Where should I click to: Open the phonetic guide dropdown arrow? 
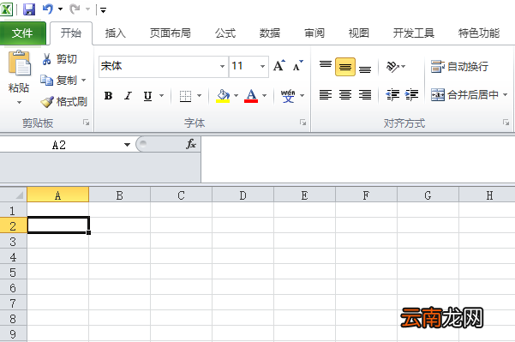(302, 96)
